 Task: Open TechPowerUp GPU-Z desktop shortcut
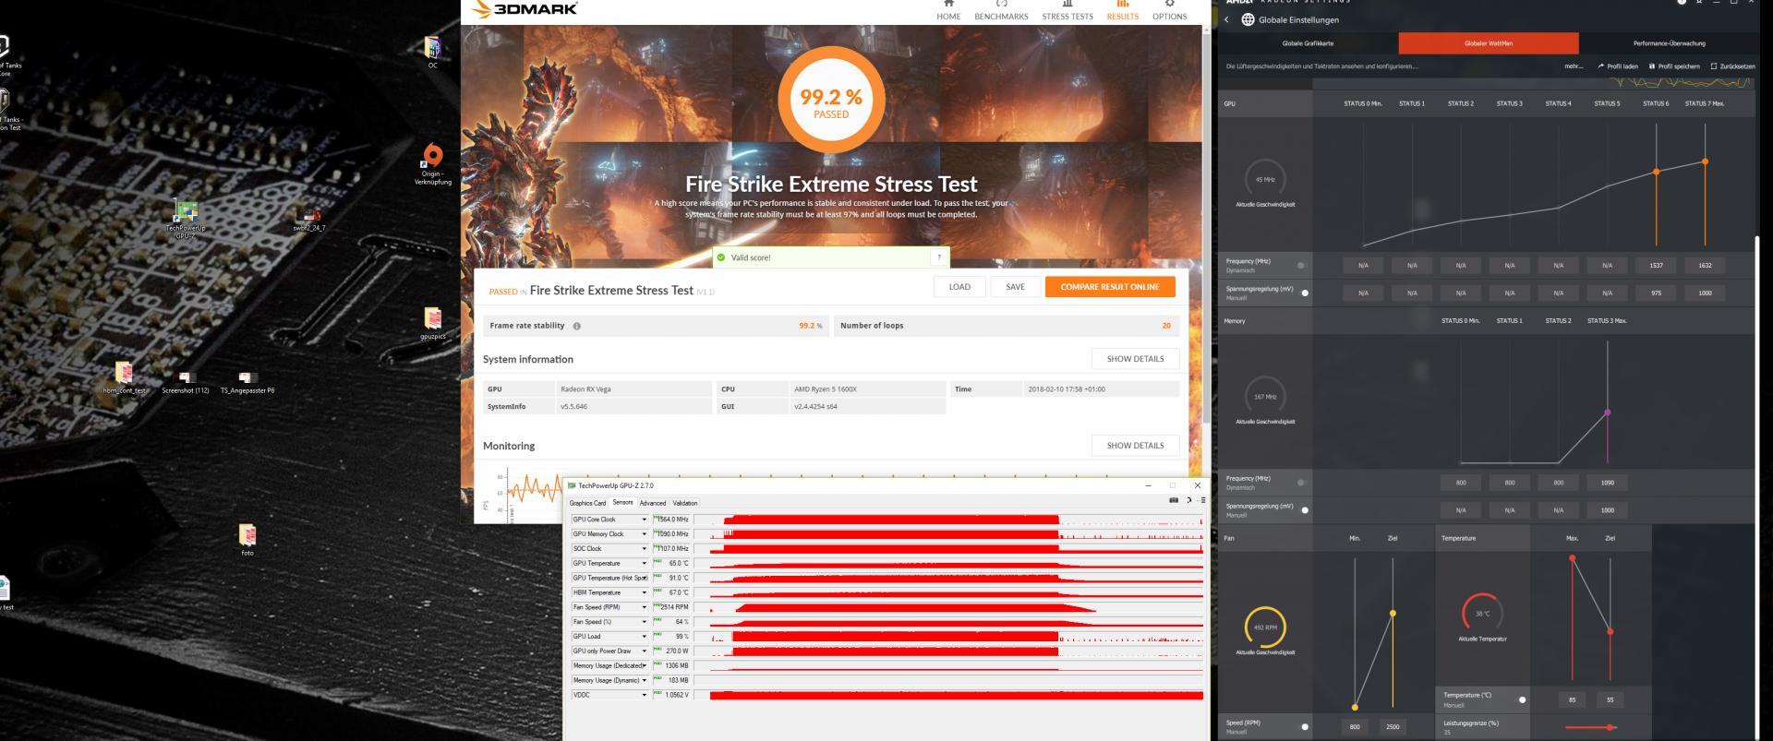(185, 220)
